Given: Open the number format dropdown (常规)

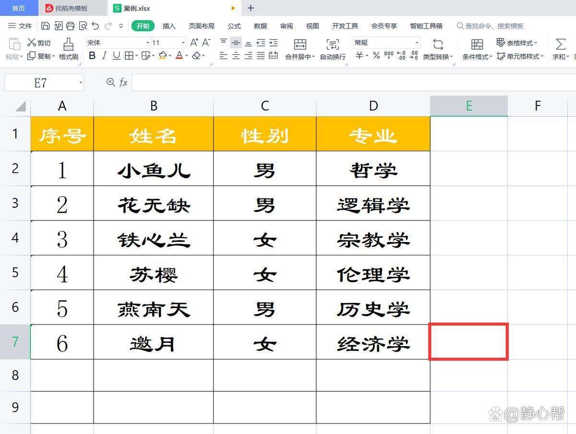Looking at the screenshot, I should 417,43.
